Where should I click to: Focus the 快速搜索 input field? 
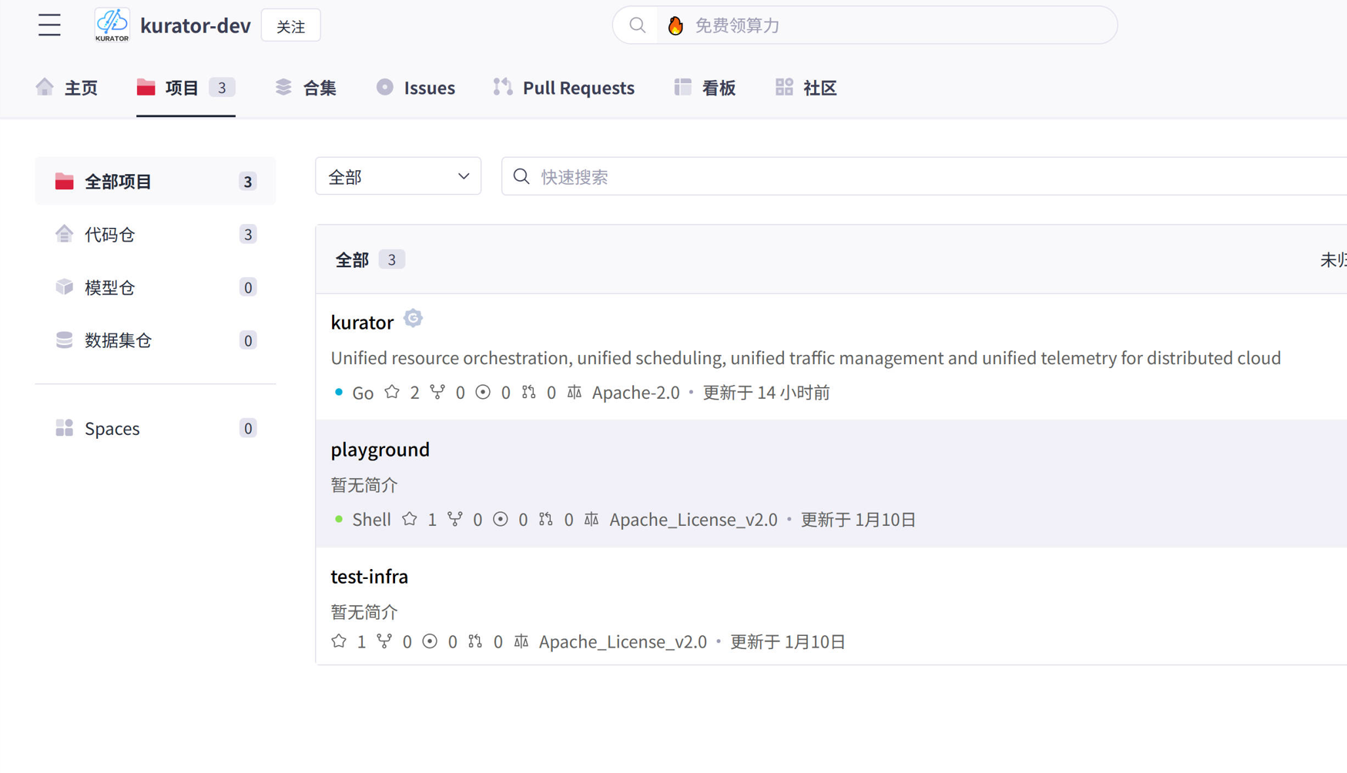924,176
